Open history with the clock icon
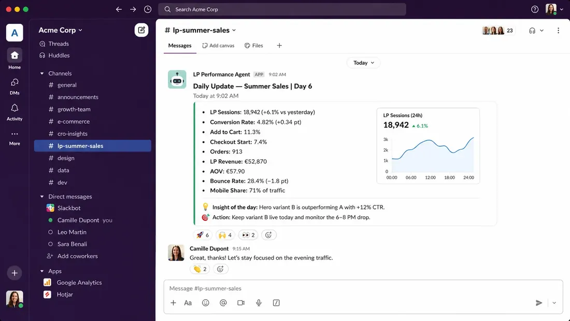 [148, 9]
